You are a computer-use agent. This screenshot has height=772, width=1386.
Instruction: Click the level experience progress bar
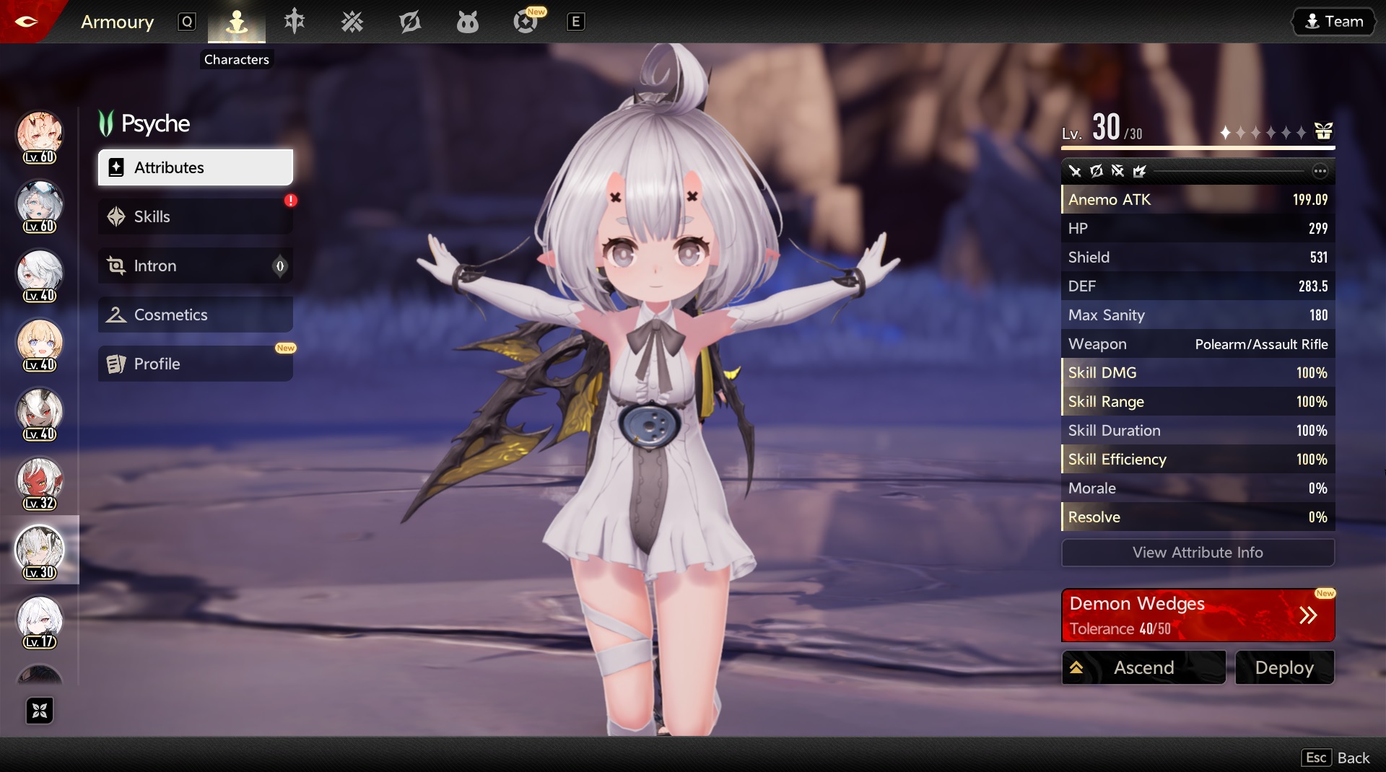point(1198,148)
